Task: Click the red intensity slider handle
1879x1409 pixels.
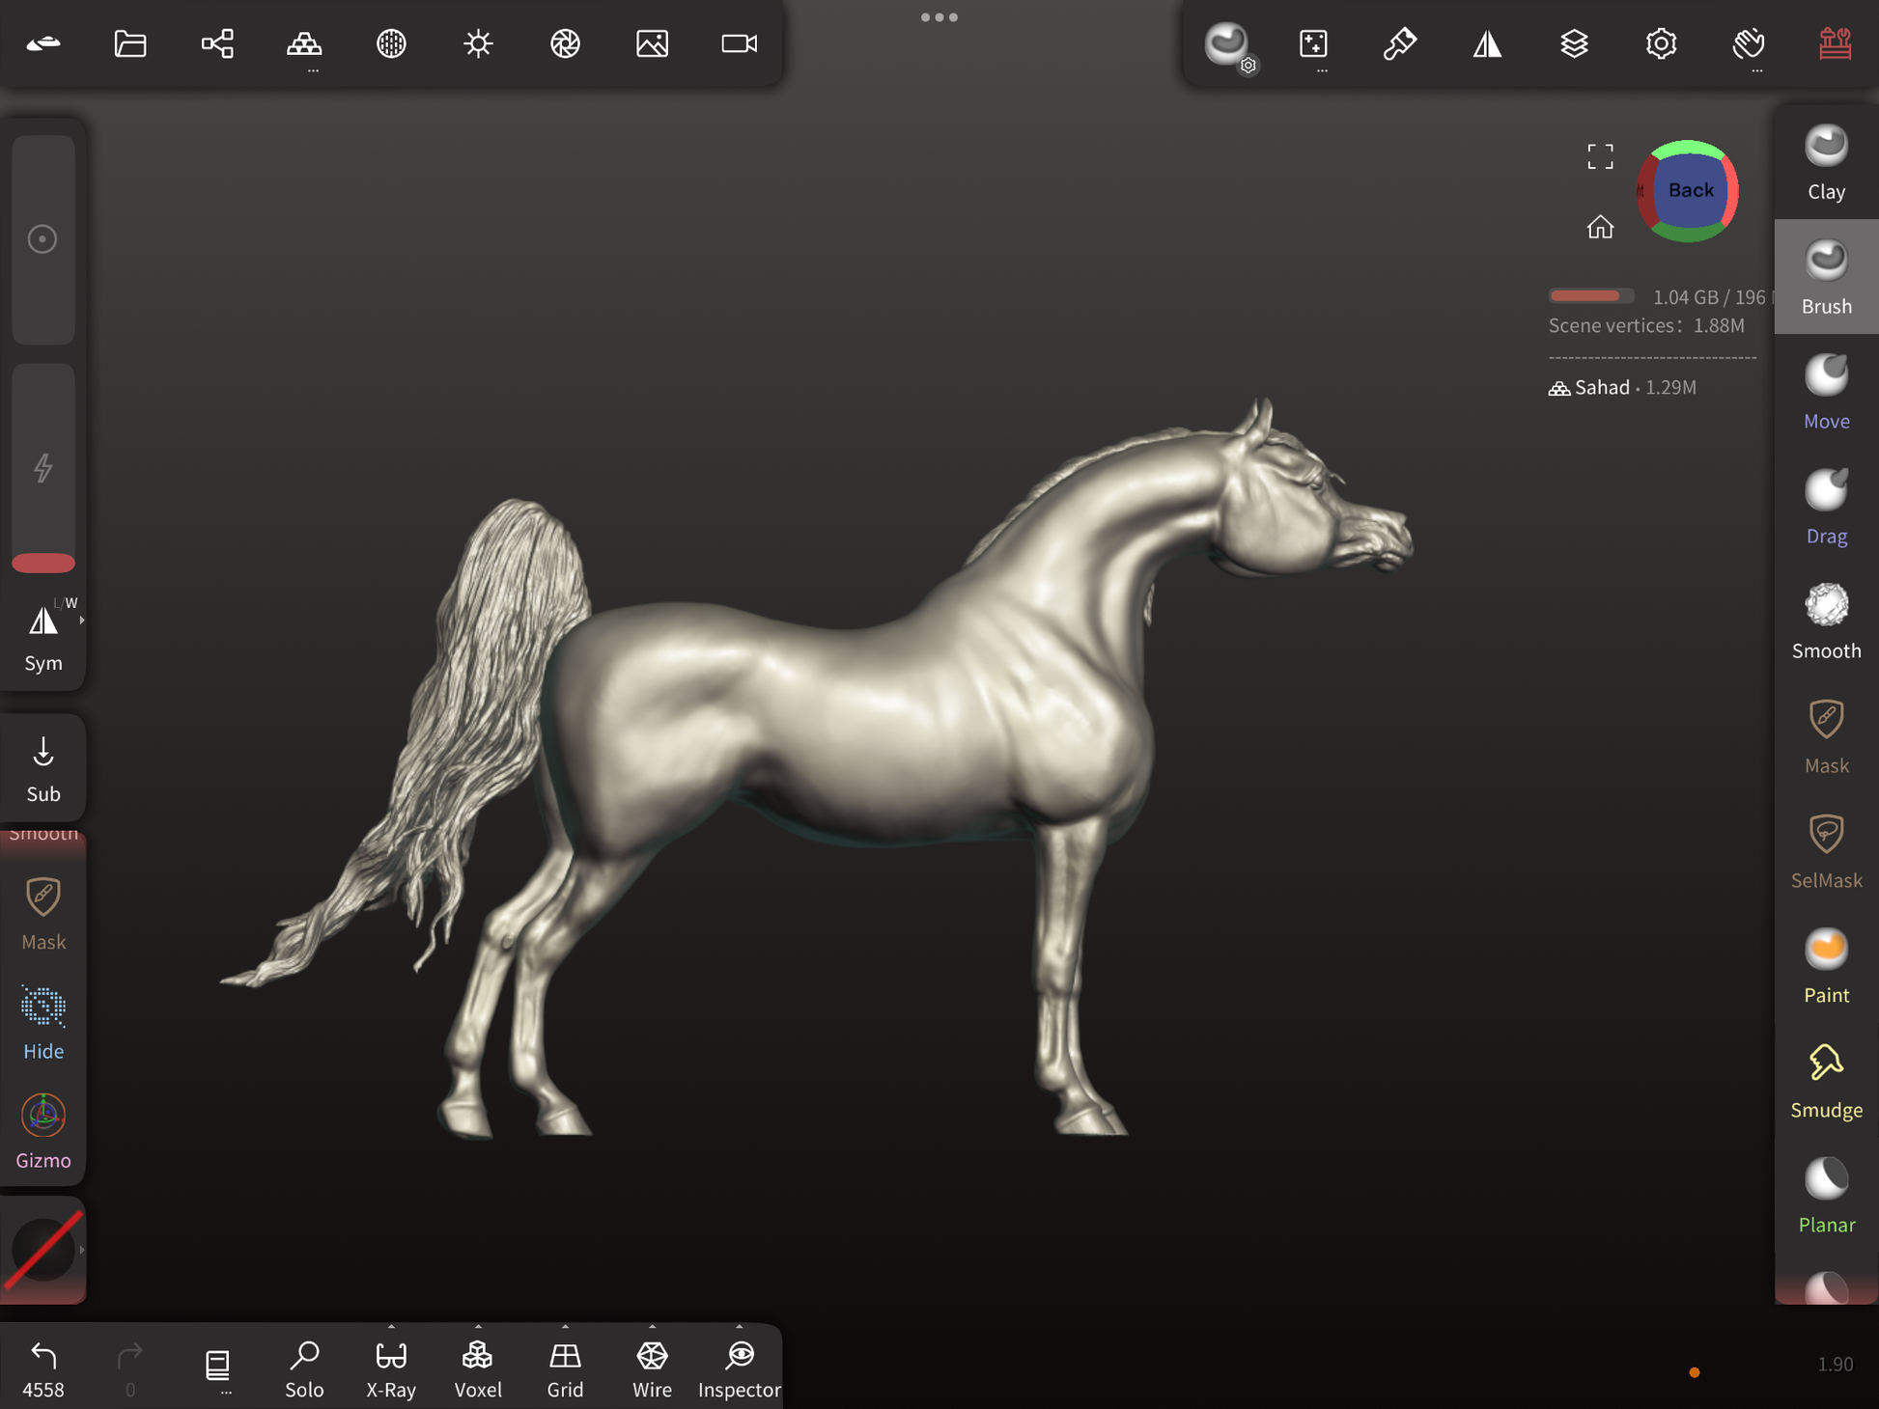Action: click(x=43, y=563)
